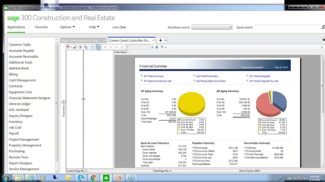Open Outlook from the taskbar
The width and height of the screenshot is (325, 182).
[x=69, y=178]
